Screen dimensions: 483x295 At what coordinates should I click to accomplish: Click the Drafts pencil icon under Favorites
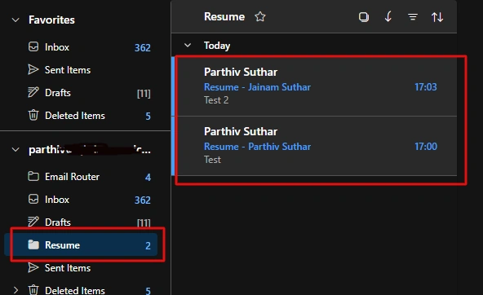point(33,92)
